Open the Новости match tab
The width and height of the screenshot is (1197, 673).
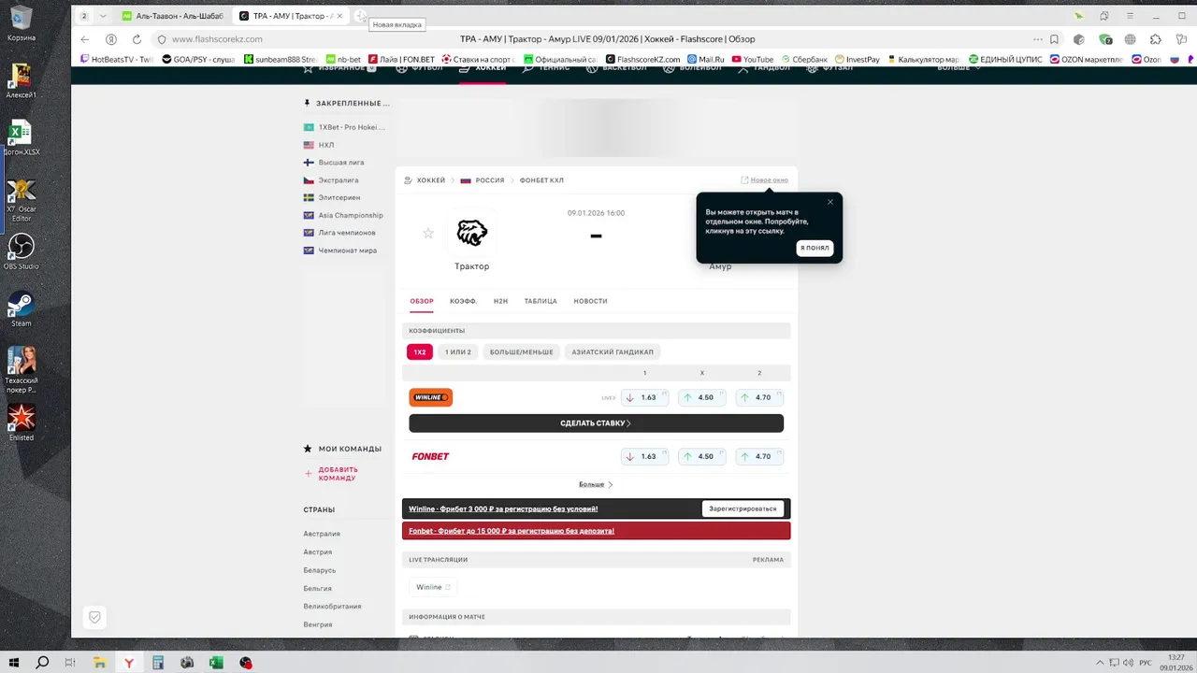pyautogui.click(x=590, y=301)
